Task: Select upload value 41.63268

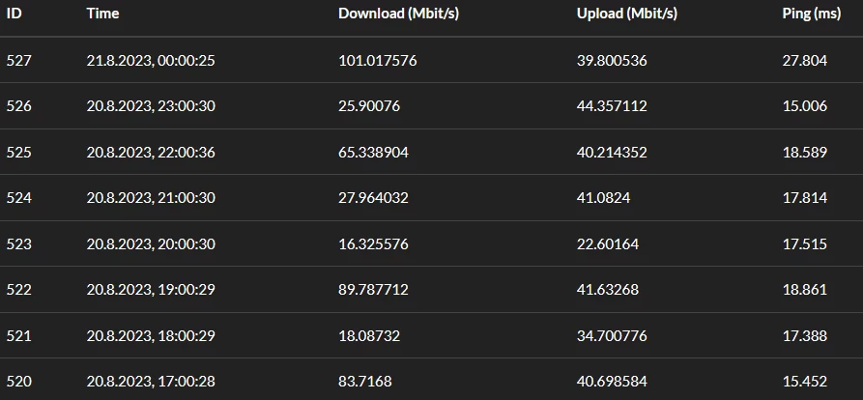Action: point(607,290)
